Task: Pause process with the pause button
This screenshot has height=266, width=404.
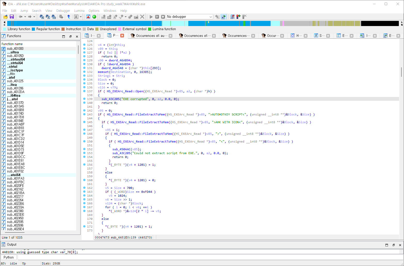Action: coord(157,17)
